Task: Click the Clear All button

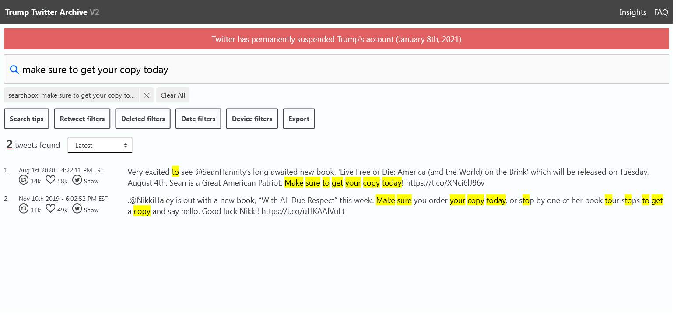Action: coord(173,95)
